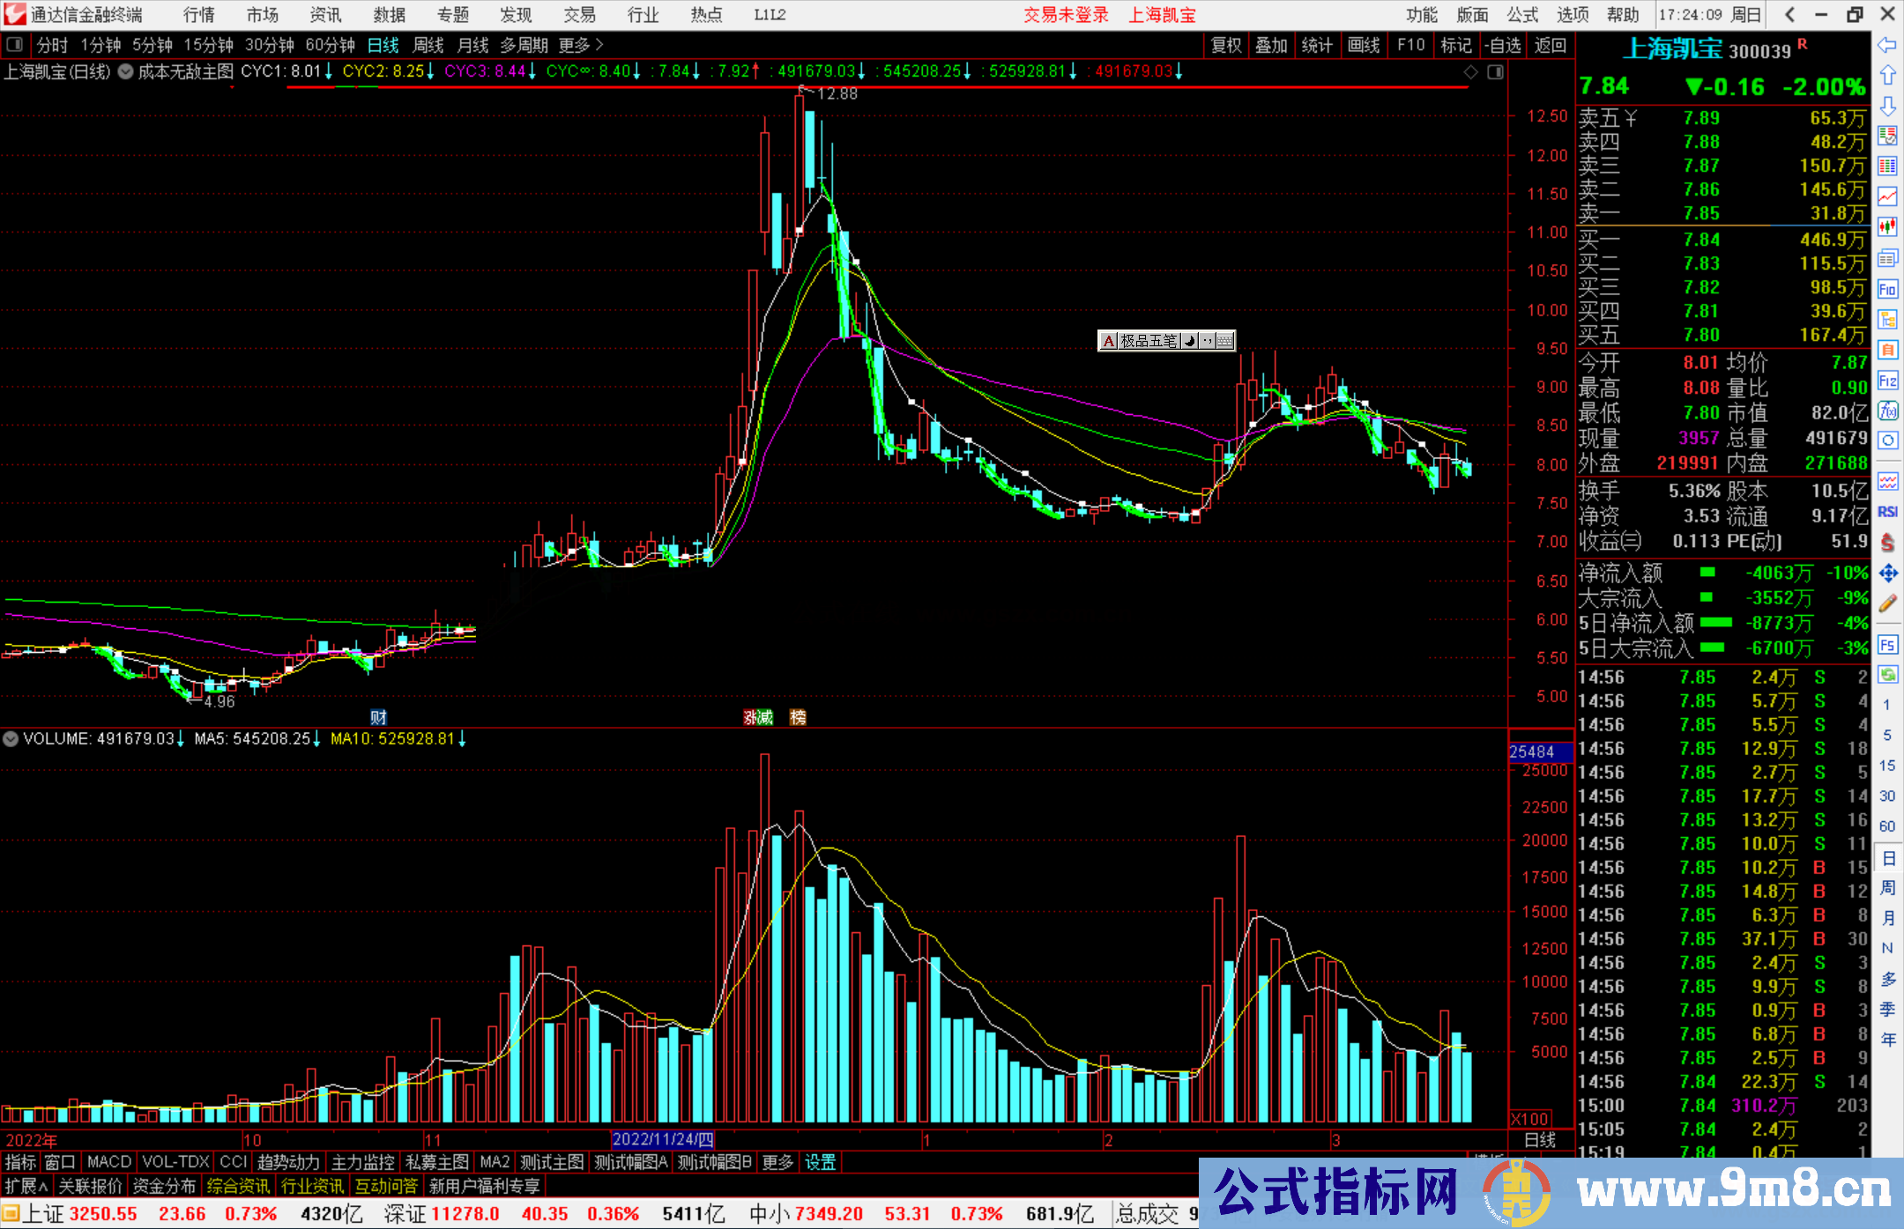
Task: Click the panel layout icon beside diamond
Action: point(1496,72)
